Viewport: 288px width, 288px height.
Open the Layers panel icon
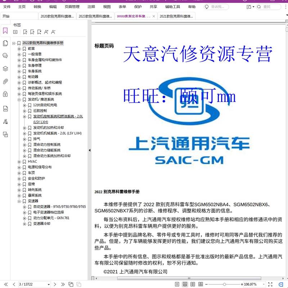(x=5, y=68)
